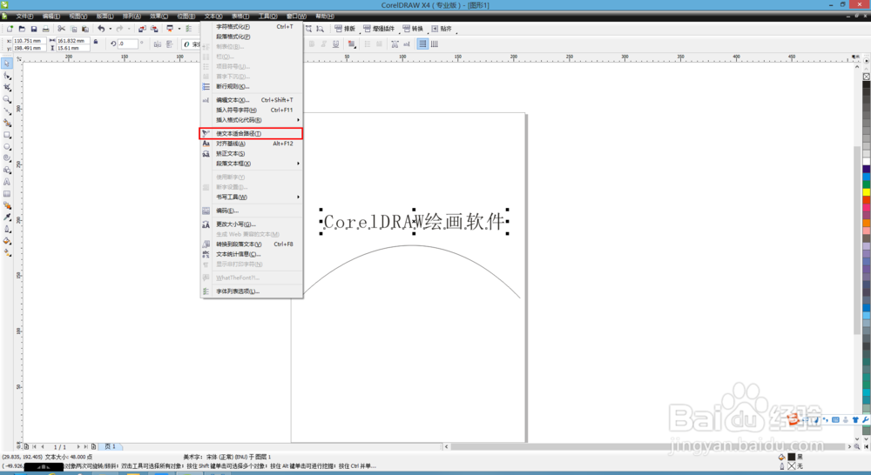Click the New document icon
871x475 pixels.
(x=10, y=29)
